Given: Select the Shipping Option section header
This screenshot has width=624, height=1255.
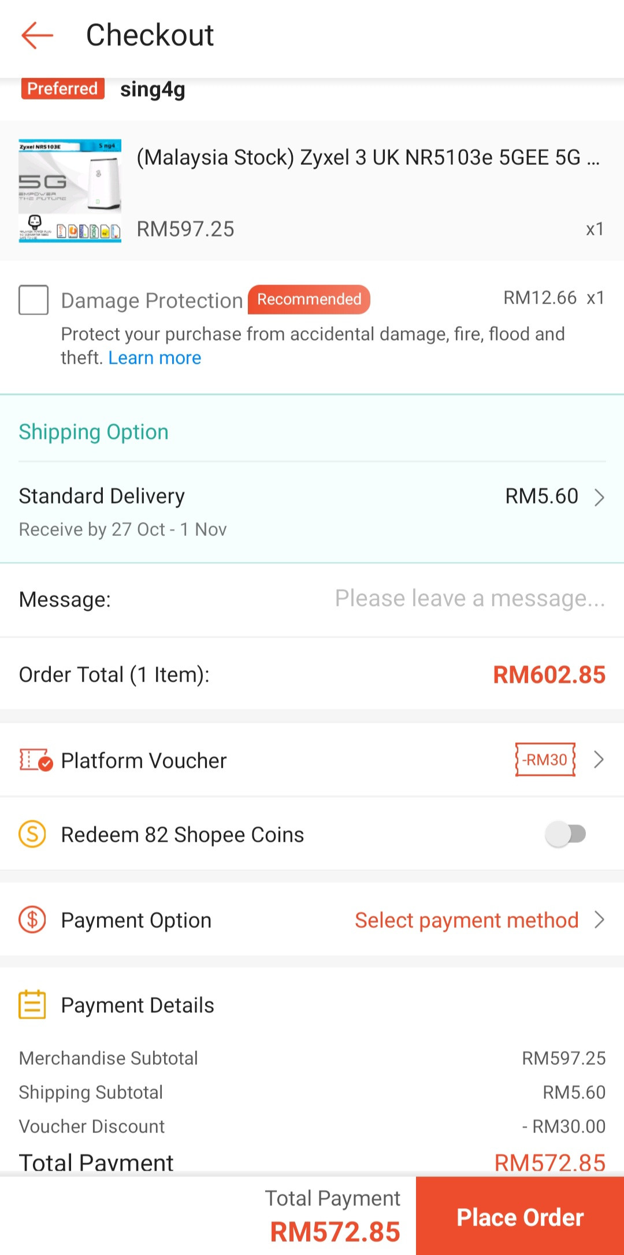Looking at the screenshot, I should coord(94,432).
